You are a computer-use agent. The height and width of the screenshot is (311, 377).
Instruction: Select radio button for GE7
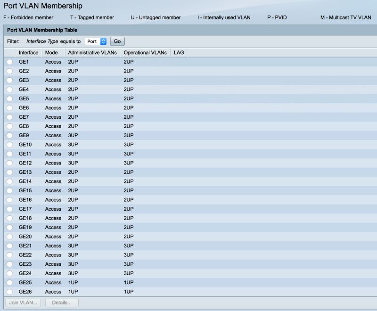pos(9,117)
